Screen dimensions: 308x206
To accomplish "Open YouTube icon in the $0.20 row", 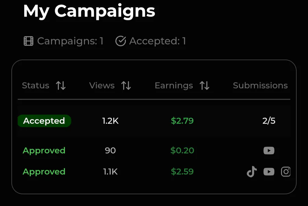I will coord(269,151).
